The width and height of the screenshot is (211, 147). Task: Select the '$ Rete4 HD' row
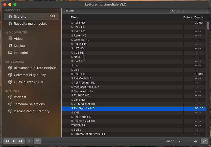pos(134,36)
